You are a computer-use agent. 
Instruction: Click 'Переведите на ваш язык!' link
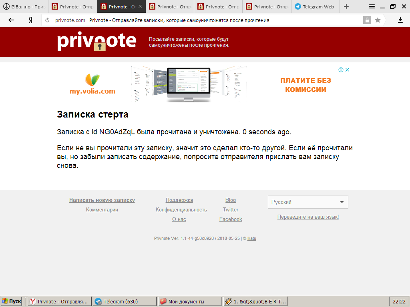tap(308, 217)
